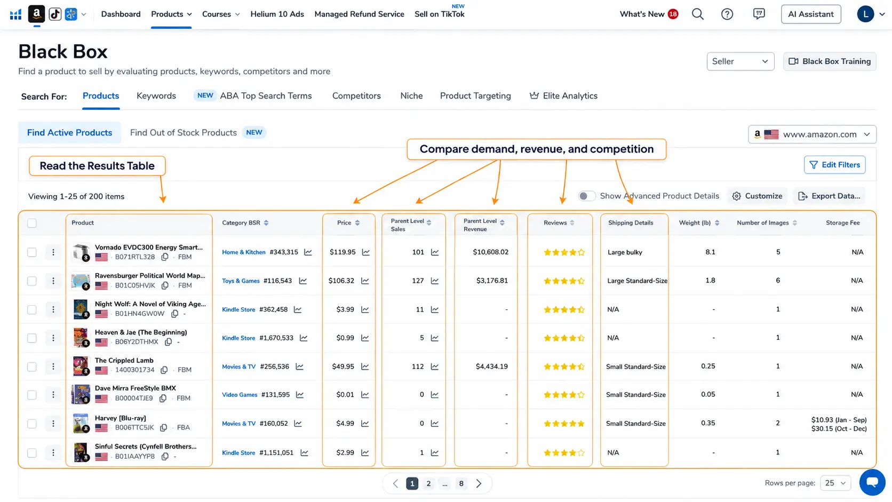Open the AI Assistant

tap(811, 14)
